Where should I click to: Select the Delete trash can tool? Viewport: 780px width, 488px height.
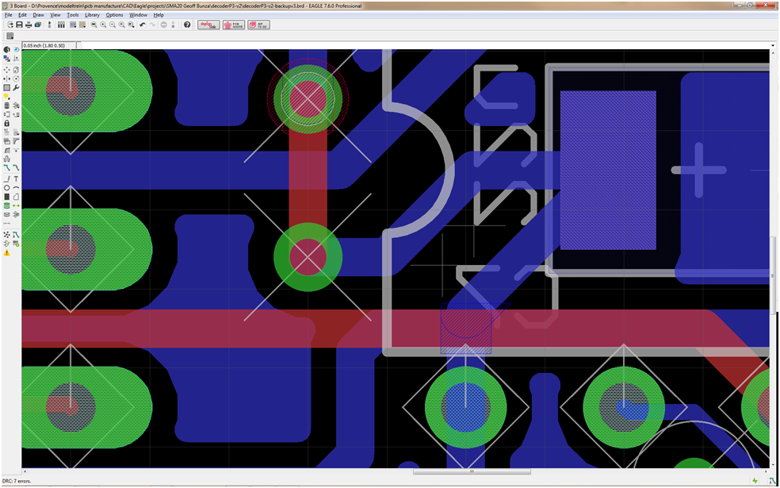click(7, 106)
